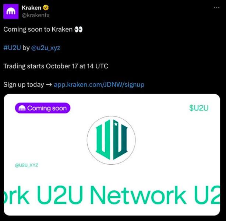Open the #U2U hashtag
Screen dimensions: 226x221
click(x=12, y=48)
